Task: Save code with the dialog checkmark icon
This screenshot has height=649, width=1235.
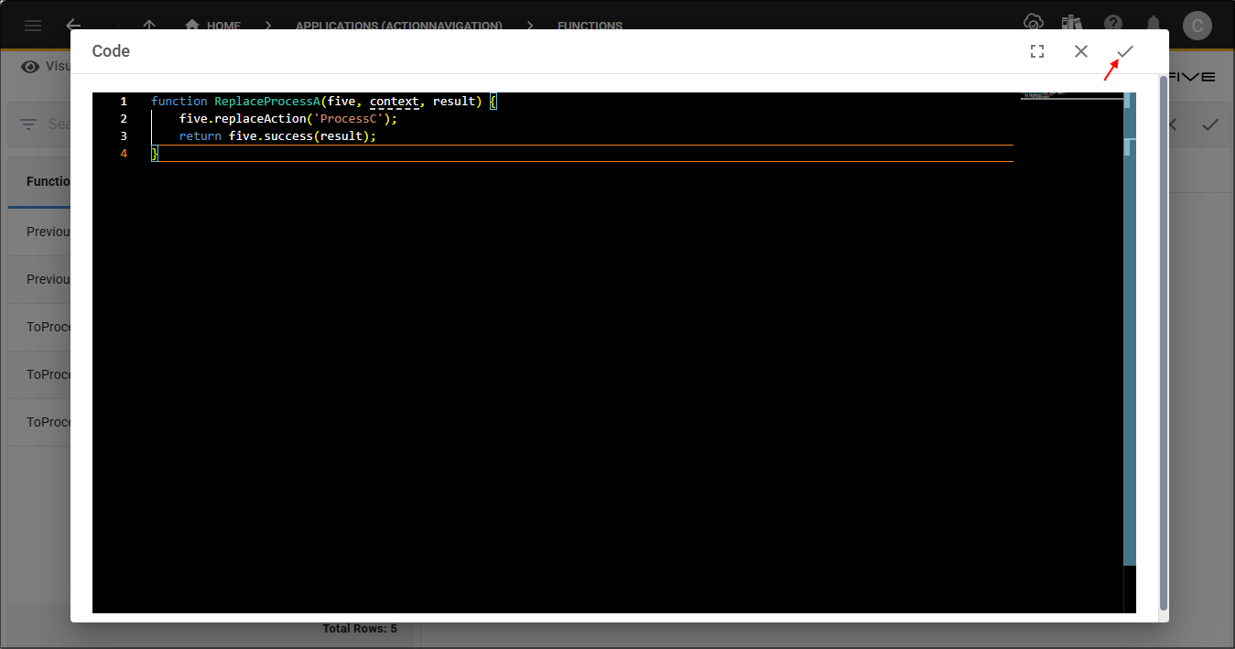Action: click(x=1125, y=51)
